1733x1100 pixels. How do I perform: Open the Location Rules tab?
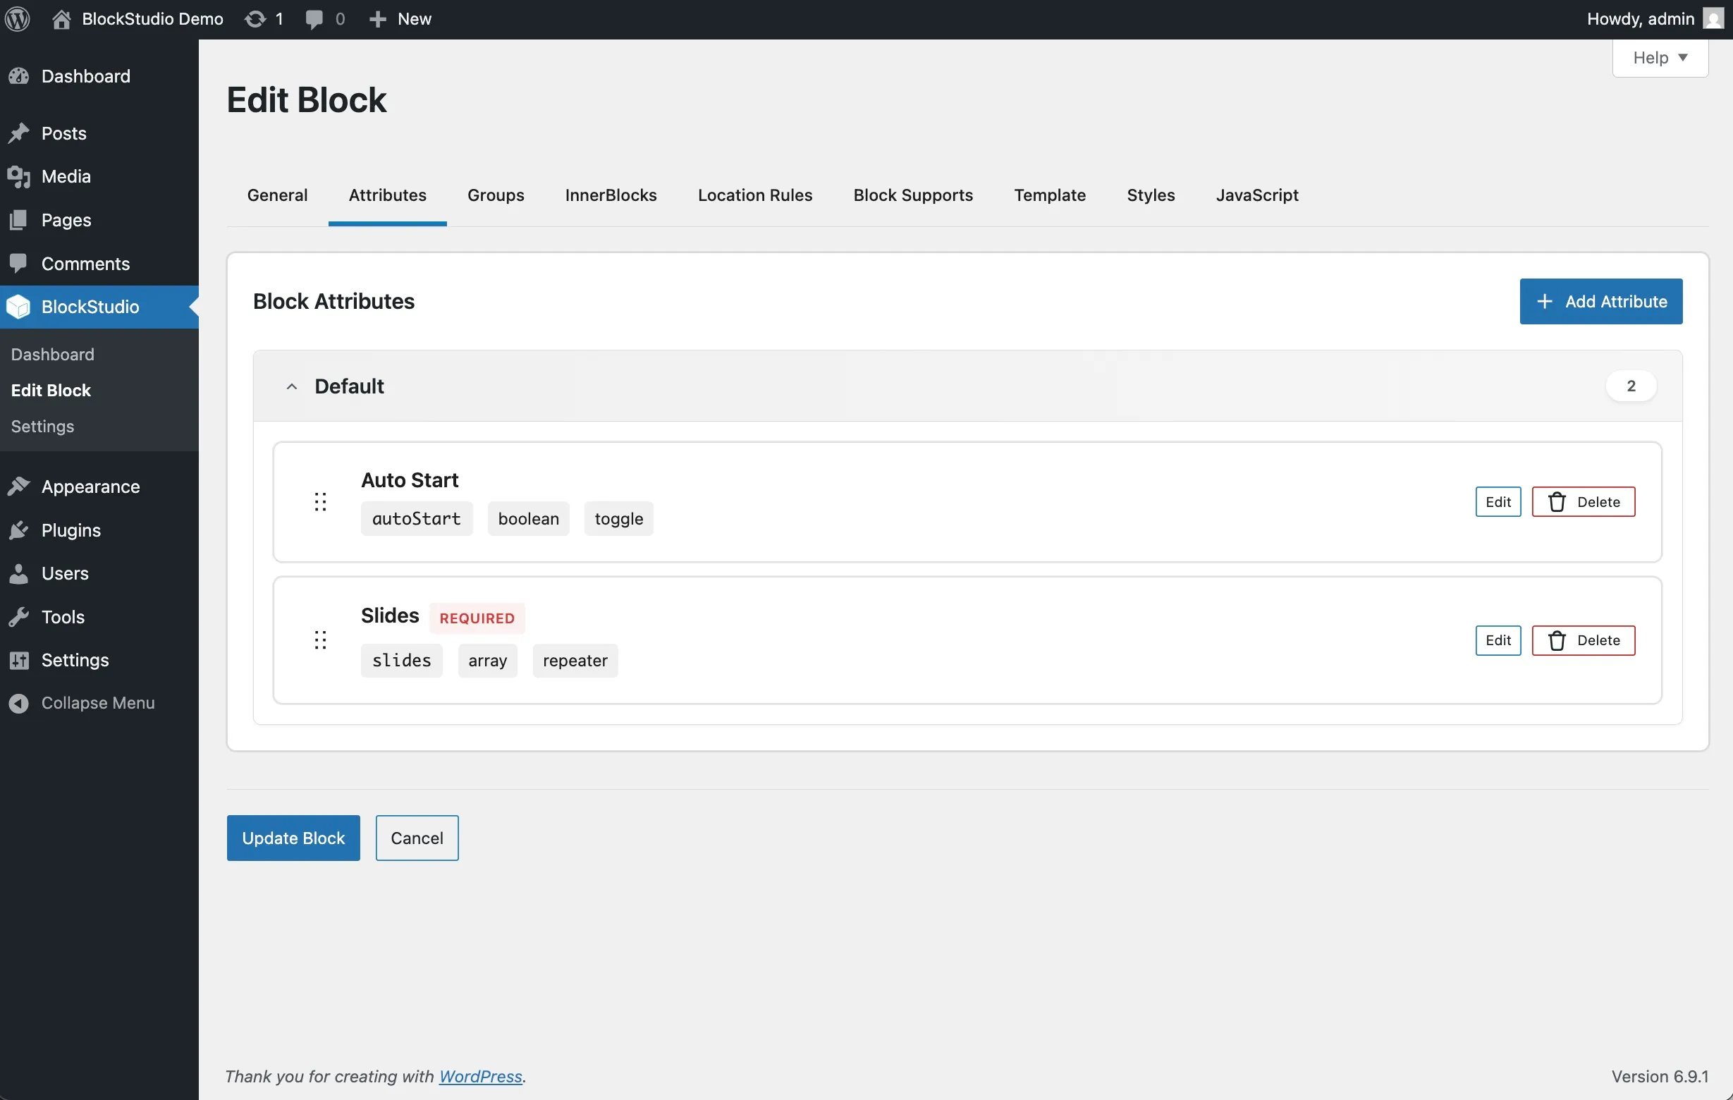tap(755, 195)
